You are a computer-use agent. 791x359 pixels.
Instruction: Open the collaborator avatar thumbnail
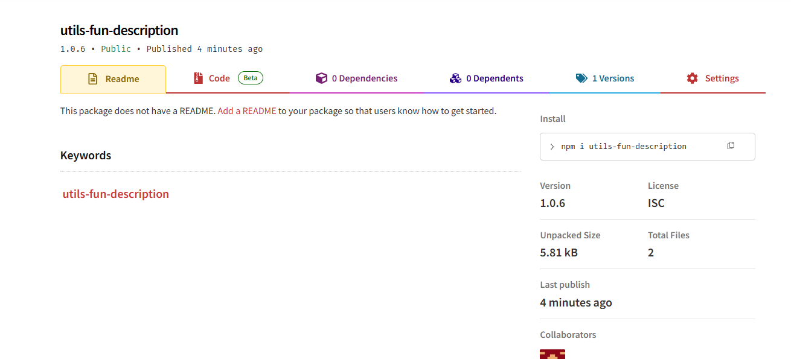pos(552,354)
